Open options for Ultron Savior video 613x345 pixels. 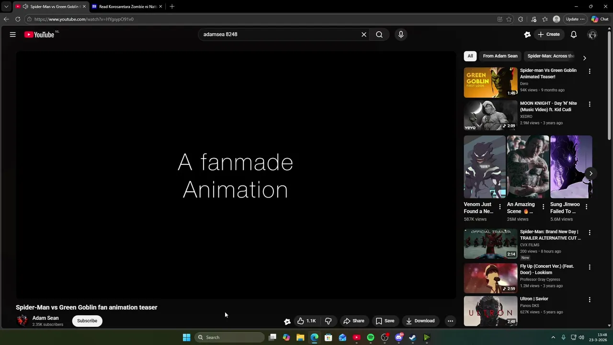(590, 299)
